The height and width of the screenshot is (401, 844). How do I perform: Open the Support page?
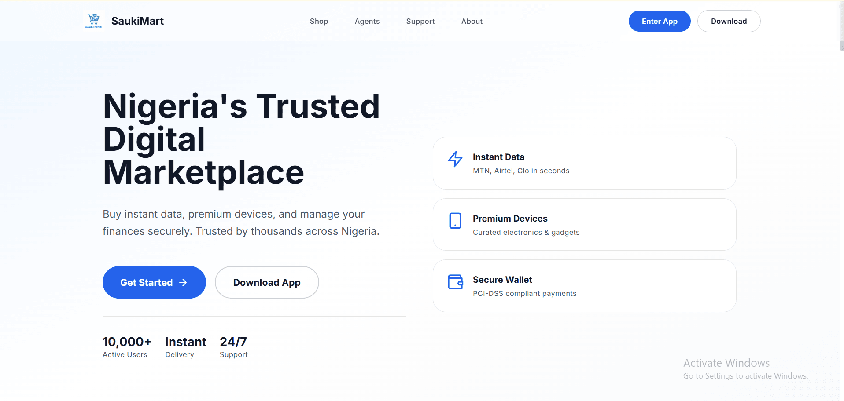coord(420,21)
